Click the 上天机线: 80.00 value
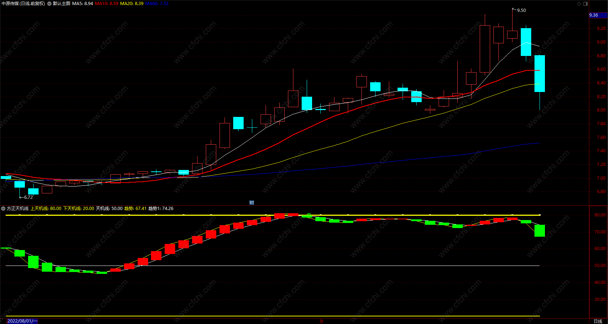Viewport: 608px width, 324px height. 46,209
